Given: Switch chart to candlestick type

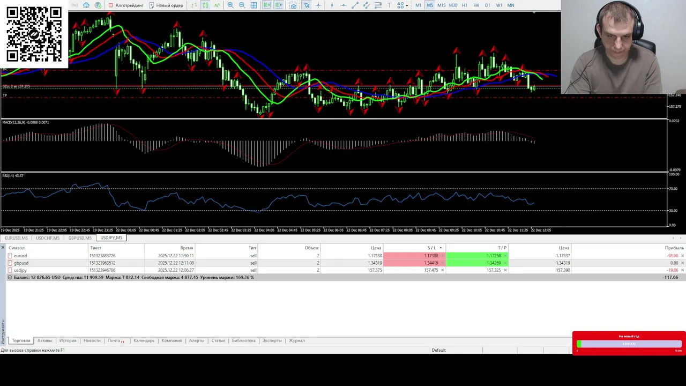Looking at the screenshot, I should pos(205,5).
